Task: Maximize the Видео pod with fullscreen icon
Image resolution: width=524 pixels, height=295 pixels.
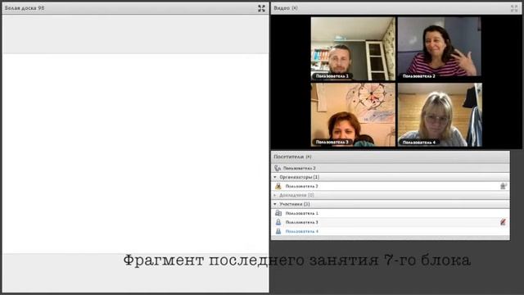Action: point(514,8)
